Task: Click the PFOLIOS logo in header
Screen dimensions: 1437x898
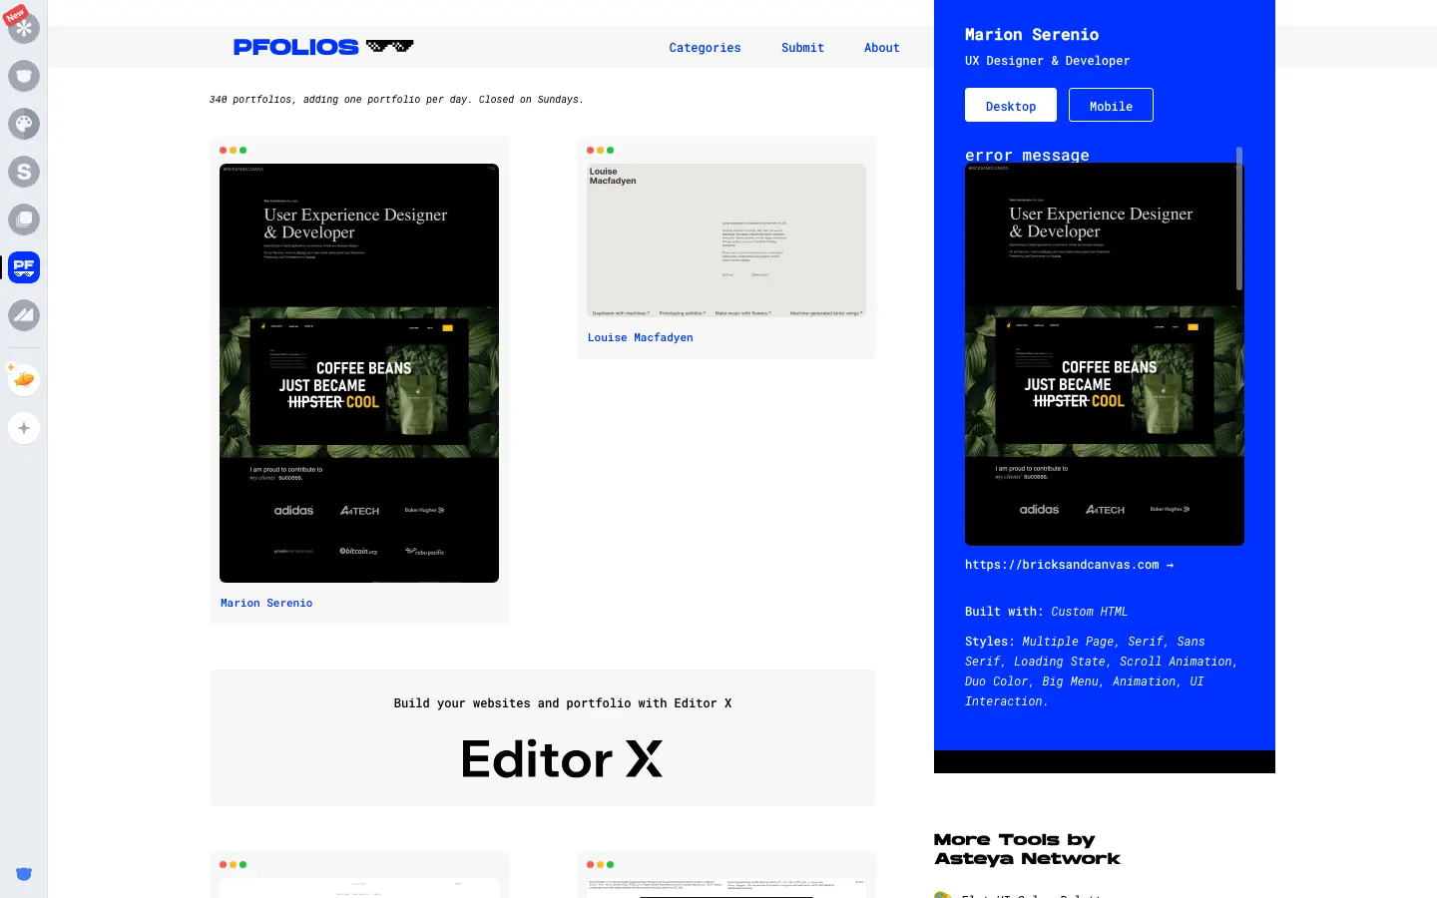Action: click(x=322, y=47)
